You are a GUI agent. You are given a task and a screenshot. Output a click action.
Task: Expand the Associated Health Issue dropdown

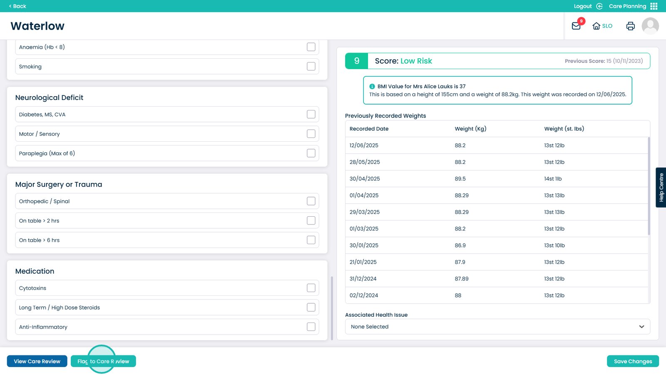point(497,327)
